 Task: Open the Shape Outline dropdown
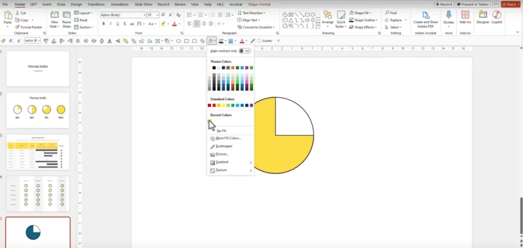pos(363,20)
